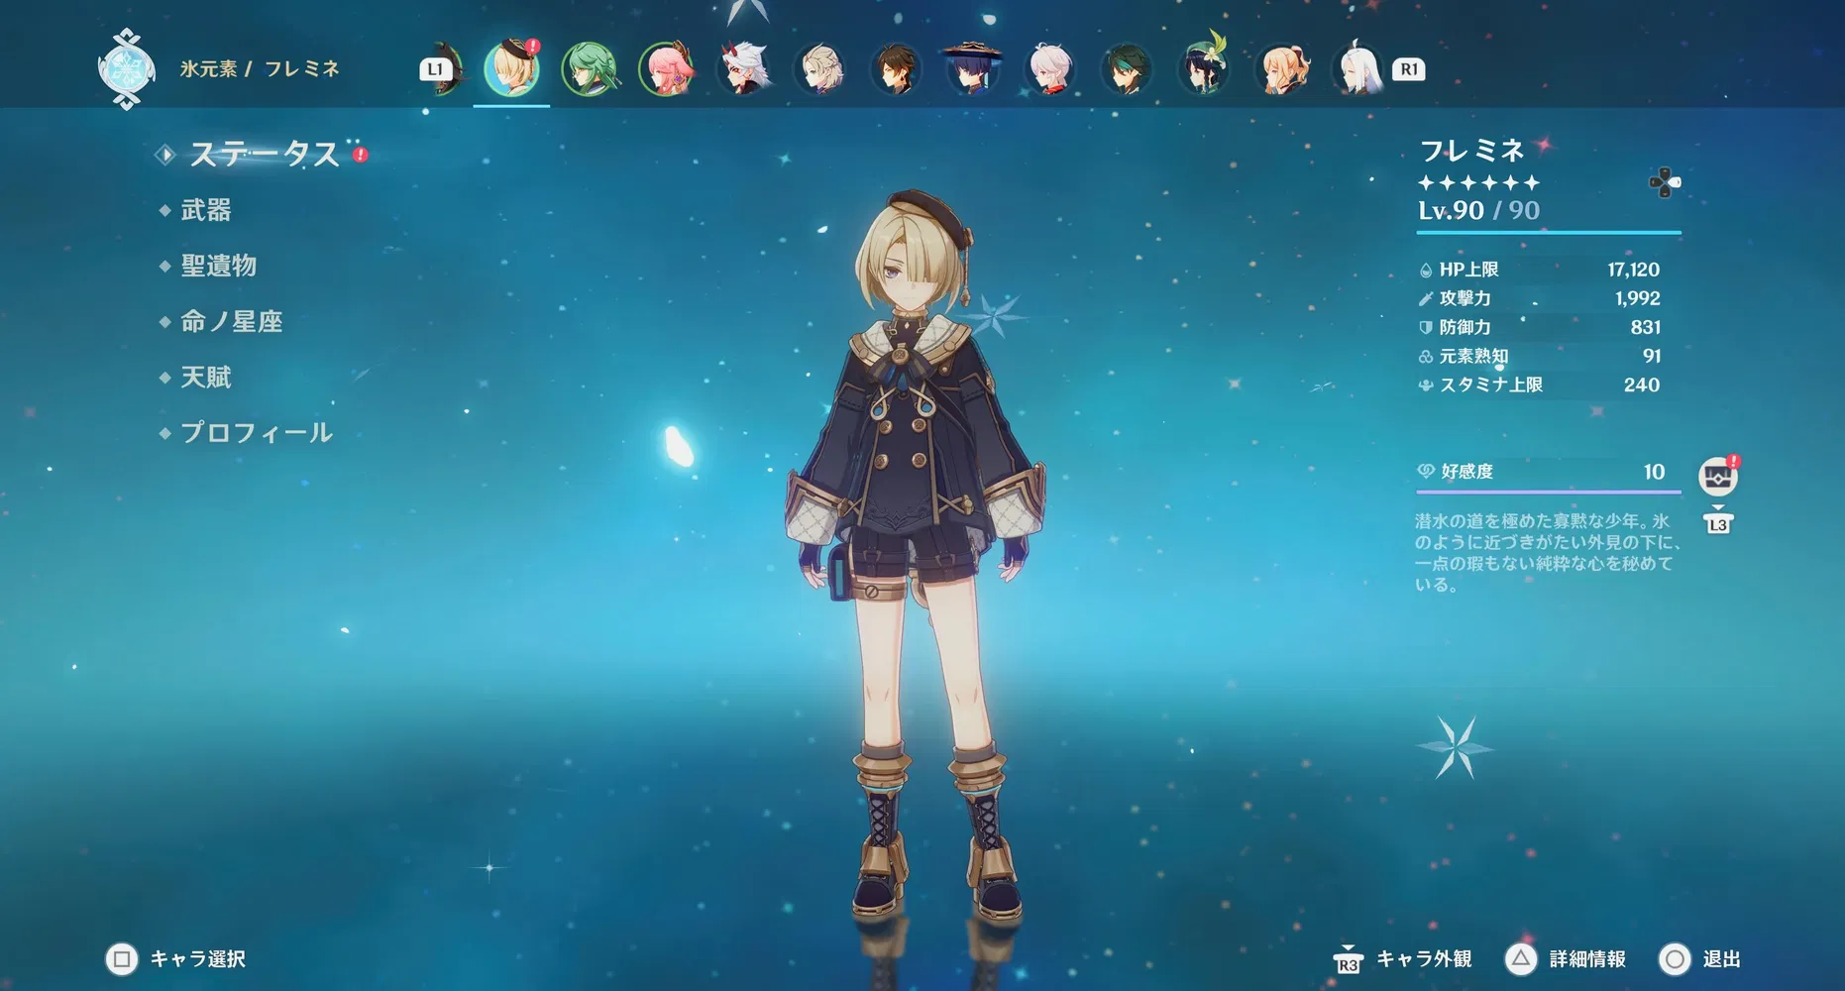Image resolution: width=1845 pixels, height=991 pixels.
Task: Click the stamina icon beside スタミナ上限
Action: tap(1426, 385)
